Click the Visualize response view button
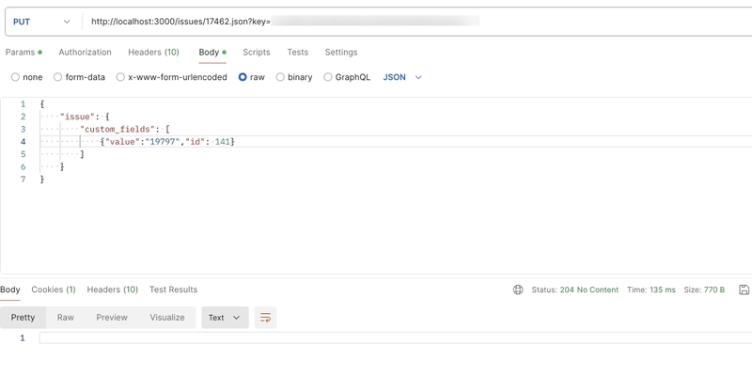752x376 pixels. click(166, 318)
